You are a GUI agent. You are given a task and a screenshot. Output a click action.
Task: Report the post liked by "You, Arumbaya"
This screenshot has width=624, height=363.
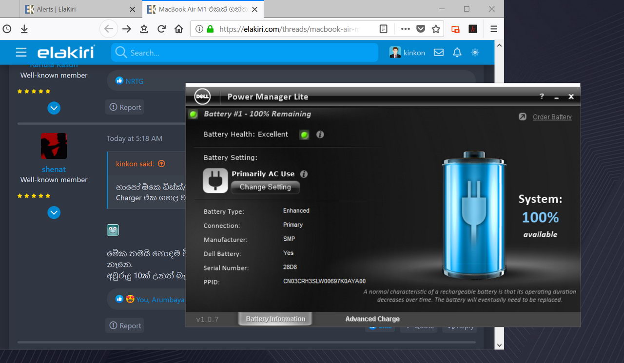(125, 325)
